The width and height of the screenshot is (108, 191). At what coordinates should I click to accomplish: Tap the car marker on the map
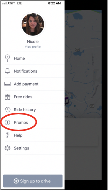click(66, 100)
